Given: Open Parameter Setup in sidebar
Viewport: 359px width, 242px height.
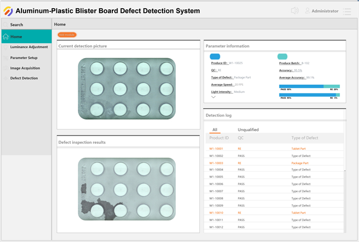Looking at the screenshot, I should pyautogui.click(x=24, y=58).
